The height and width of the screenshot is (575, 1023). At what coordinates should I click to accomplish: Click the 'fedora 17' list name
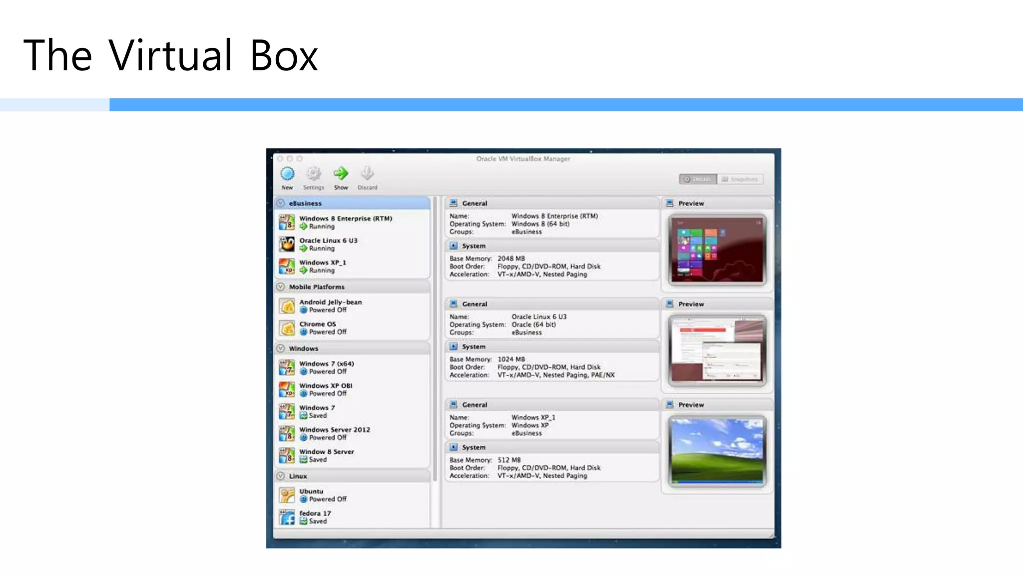tap(315, 513)
